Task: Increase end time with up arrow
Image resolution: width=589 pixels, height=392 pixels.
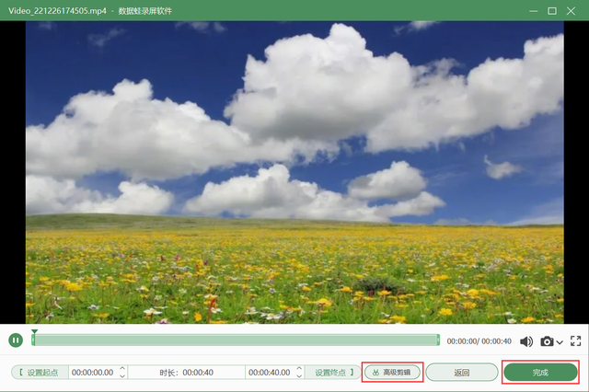Action: [299, 368]
